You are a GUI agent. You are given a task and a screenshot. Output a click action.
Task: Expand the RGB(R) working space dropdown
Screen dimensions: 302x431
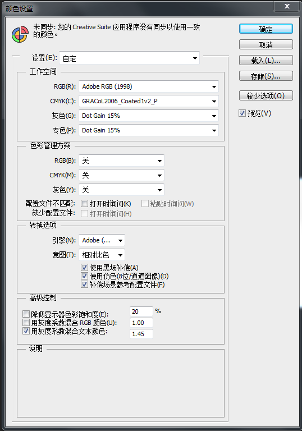(149, 86)
